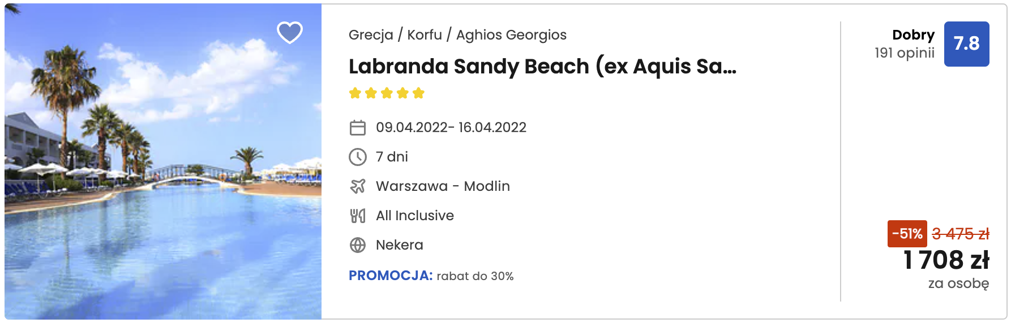Image resolution: width=1011 pixels, height=323 pixels.
Task: Click the clock icon next to 7 dni
Action: click(358, 157)
